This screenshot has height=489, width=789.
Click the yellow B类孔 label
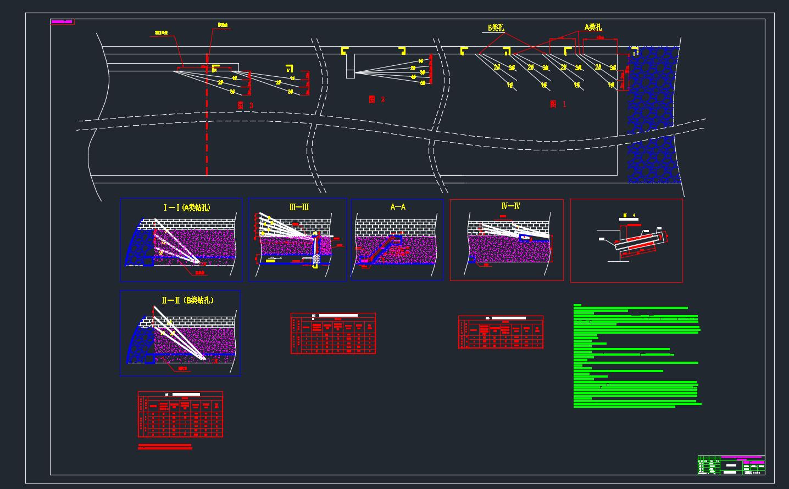coord(496,27)
